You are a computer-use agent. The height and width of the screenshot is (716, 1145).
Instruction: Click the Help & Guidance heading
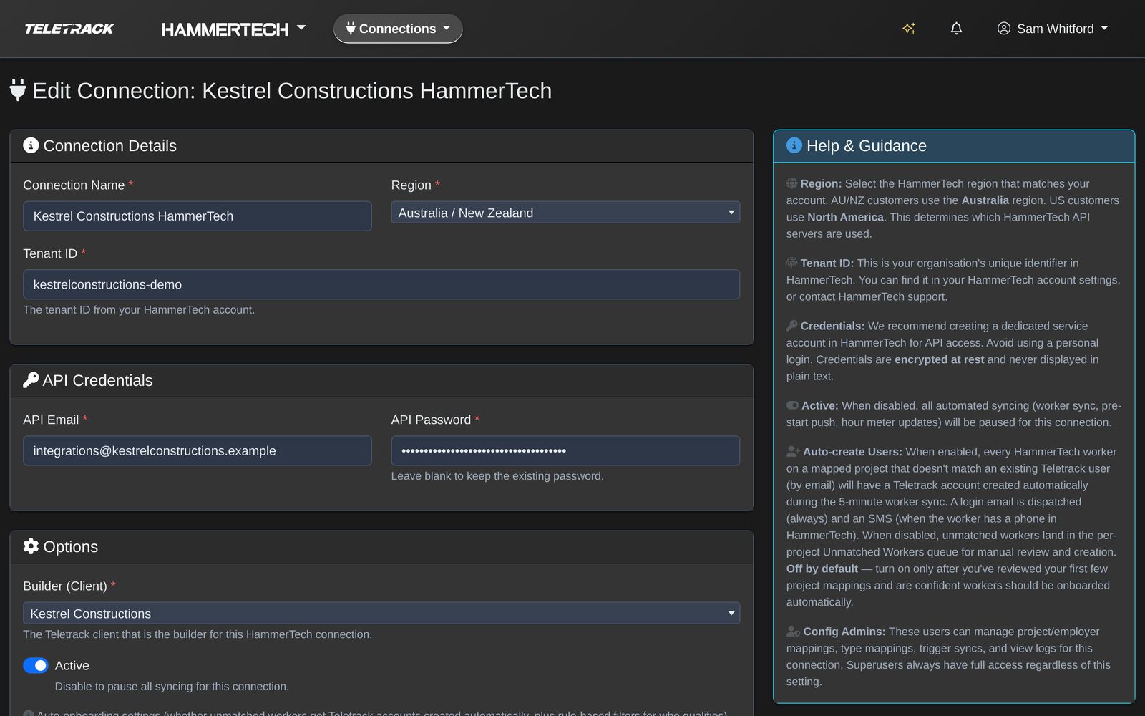click(867, 146)
